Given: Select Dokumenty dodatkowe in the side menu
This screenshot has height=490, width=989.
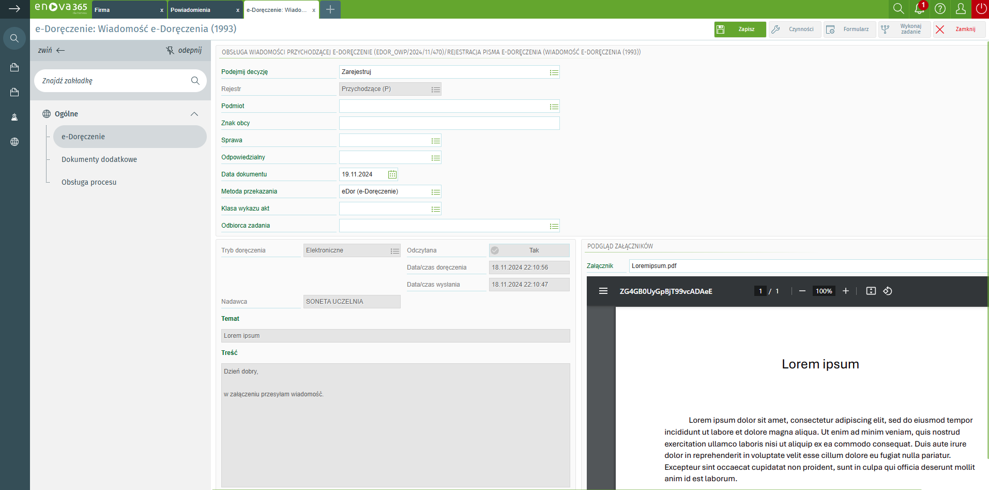Looking at the screenshot, I should [x=99, y=159].
